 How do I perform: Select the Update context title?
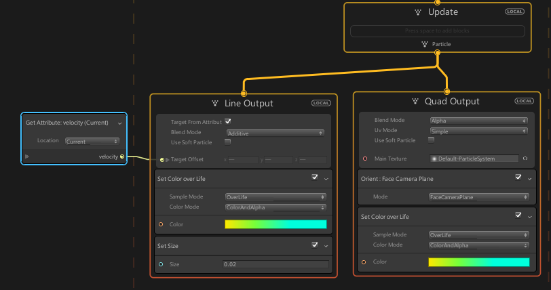(442, 12)
